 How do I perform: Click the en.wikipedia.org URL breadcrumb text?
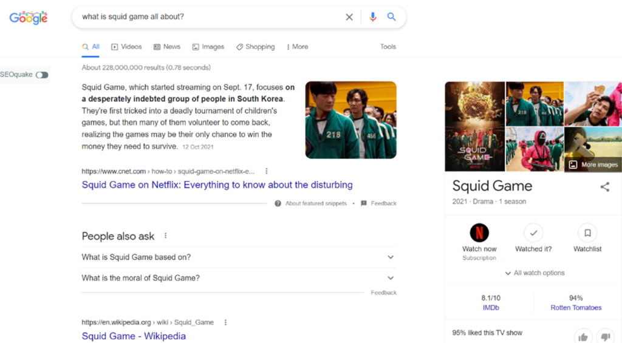tap(148, 322)
